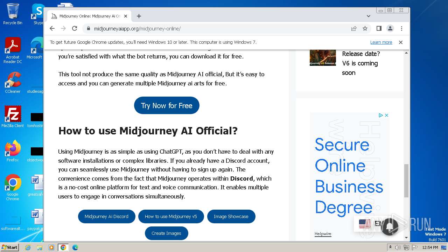448x252 pixels.
Task: Click the system clock showing 12:54 PM
Action: [x=430, y=247]
